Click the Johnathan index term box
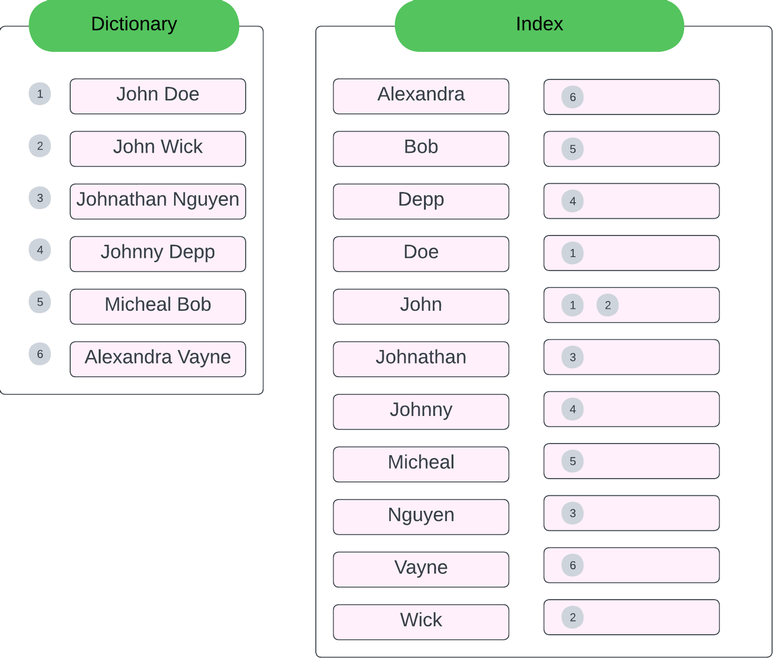Image resolution: width=773 pixels, height=658 pixels. click(x=421, y=359)
